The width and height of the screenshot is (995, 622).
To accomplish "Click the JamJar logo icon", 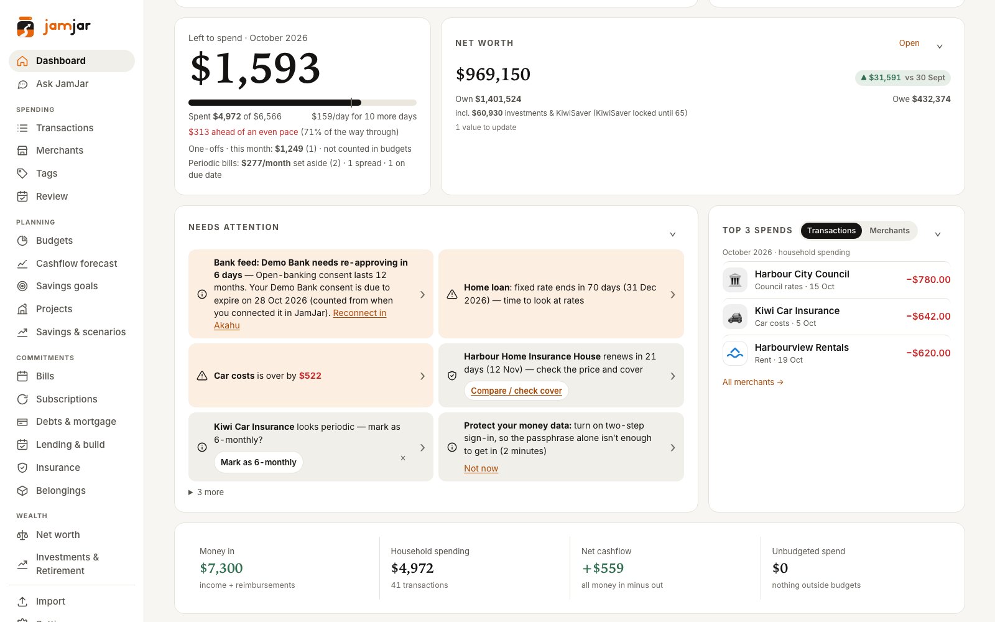I will (25, 27).
